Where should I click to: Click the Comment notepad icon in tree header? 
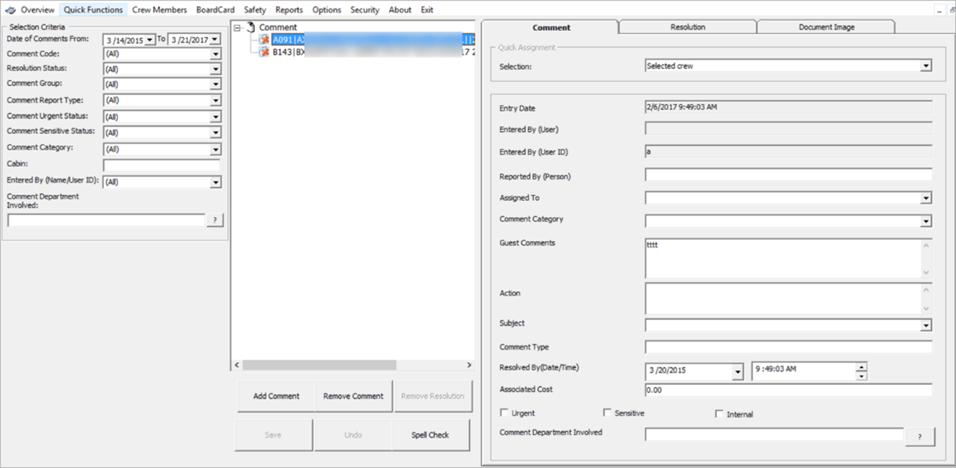(250, 27)
